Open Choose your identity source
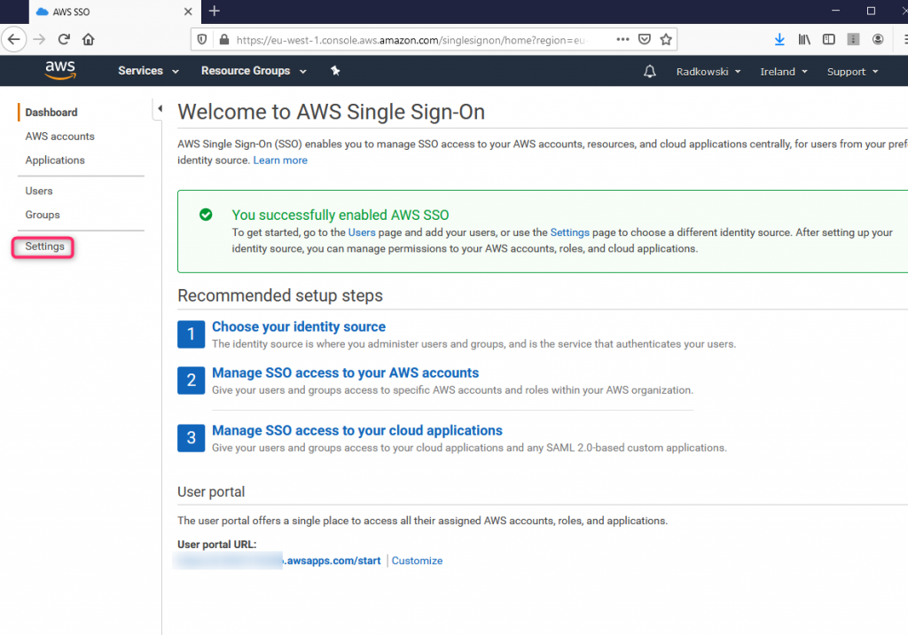The height and width of the screenshot is (635, 908). coord(299,326)
